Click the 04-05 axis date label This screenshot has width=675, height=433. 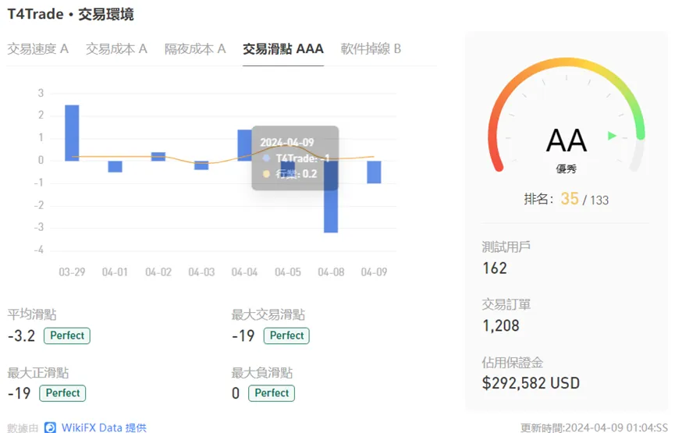tap(288, 272)
